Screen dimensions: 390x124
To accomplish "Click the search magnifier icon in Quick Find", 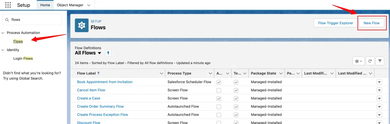I will [7, 19].
